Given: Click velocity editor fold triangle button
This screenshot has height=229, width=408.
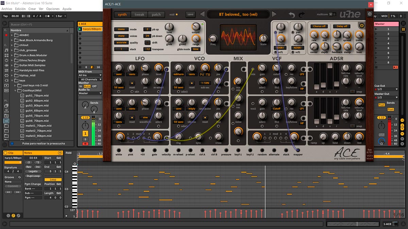Looking at the screenshot, I should (x=66, y=216).
